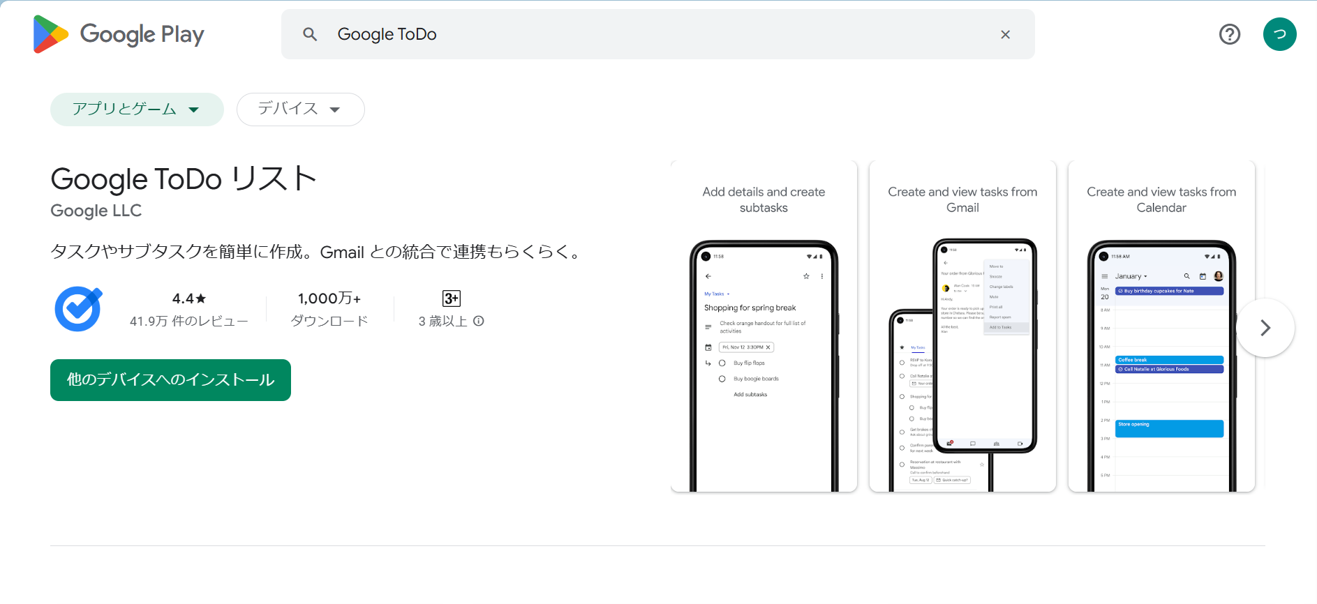Open the help center question mark icon
Viewport: 1317px width, 604px height.
1229,34
